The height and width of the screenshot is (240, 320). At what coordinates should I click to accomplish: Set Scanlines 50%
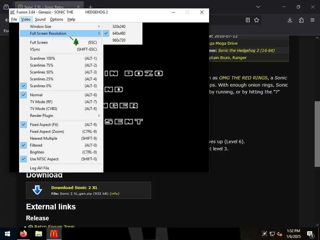click(x=61, y=72)
